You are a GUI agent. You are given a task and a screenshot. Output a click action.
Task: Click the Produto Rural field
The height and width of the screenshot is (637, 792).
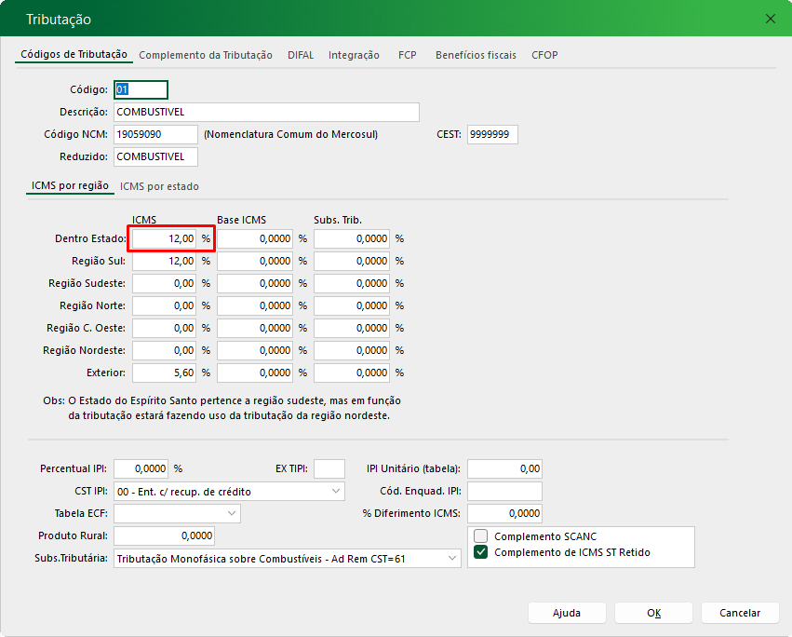pyautogui.click(x=164, y=535)
